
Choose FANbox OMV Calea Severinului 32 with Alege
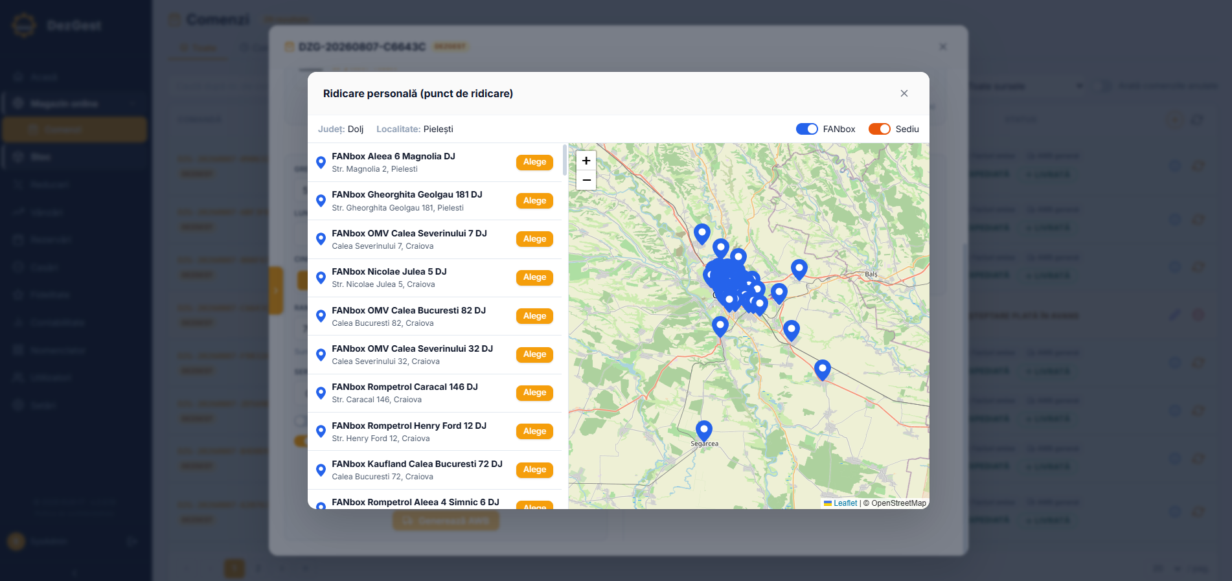pos(534,354)
